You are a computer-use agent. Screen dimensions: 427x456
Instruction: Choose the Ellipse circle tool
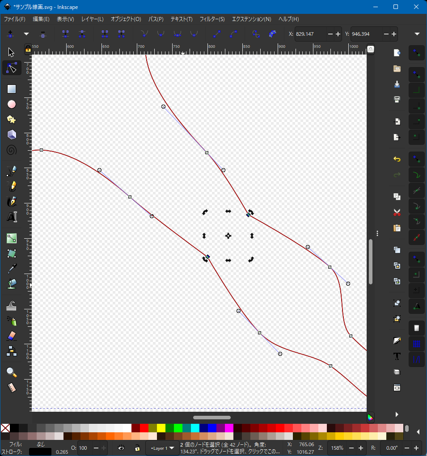coord(12,105)
